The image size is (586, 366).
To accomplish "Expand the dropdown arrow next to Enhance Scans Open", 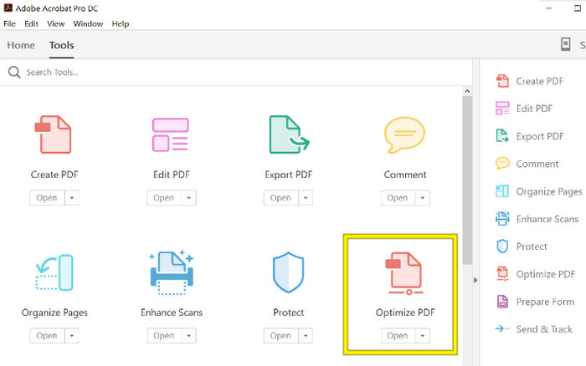I will (188, 336).
